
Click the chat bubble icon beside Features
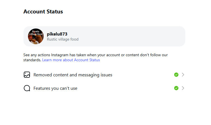(x=27, y=88)
